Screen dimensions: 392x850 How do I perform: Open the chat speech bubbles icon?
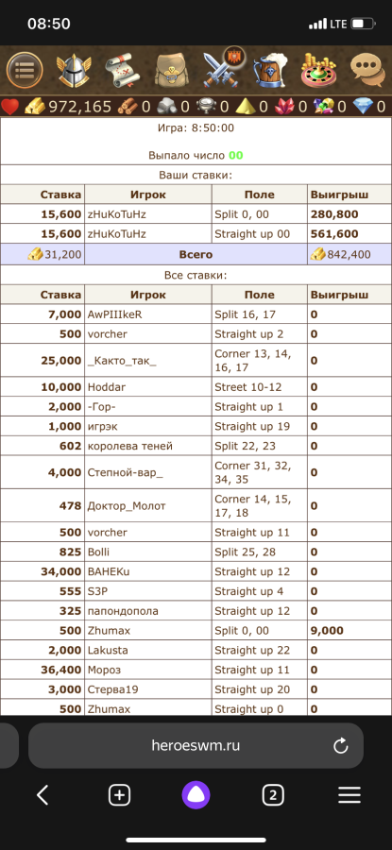367,71
